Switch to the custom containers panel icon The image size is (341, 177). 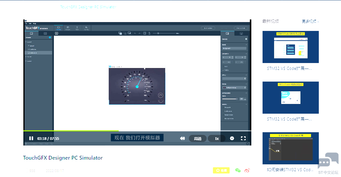coord(45,33)
